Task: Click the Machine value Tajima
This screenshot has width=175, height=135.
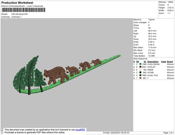Action: 151,19
